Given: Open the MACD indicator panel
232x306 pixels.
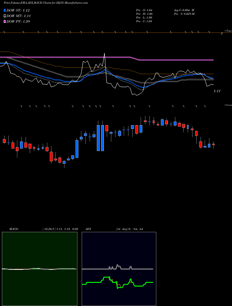Looking at the screenshot, I should [39, 269].
